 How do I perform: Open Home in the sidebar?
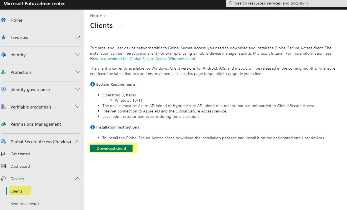16,20
